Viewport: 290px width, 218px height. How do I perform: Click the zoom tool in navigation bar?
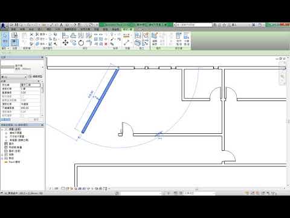tap(282, 76)
